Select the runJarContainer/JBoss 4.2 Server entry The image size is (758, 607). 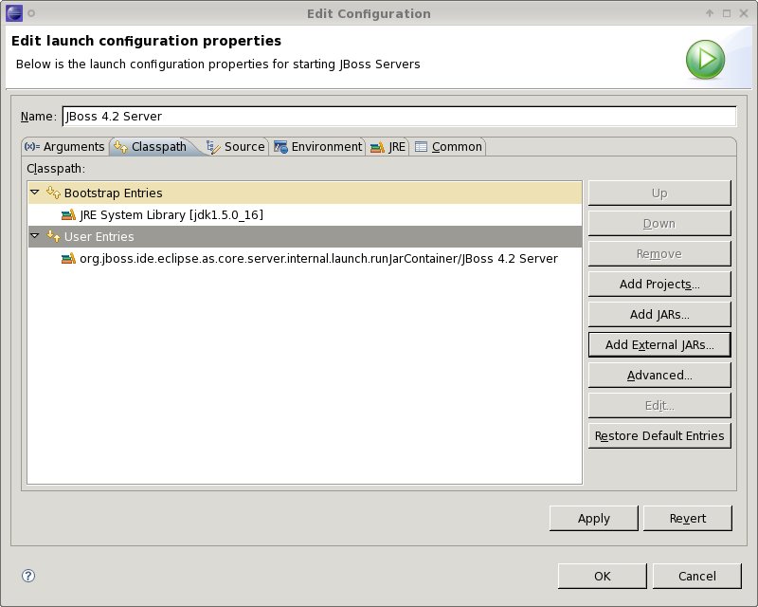coord(305,259)
